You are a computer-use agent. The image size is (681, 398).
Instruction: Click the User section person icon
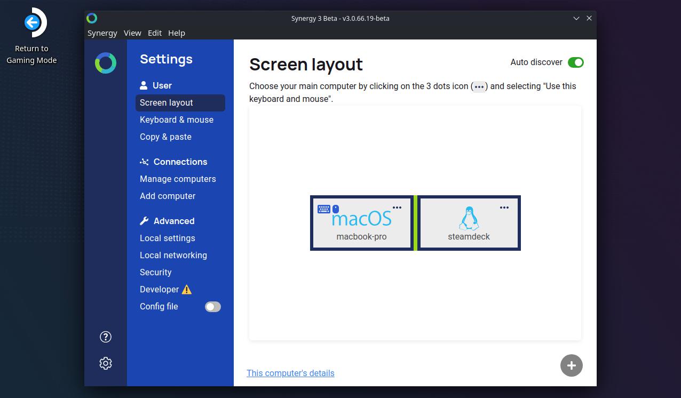point(144,85)
